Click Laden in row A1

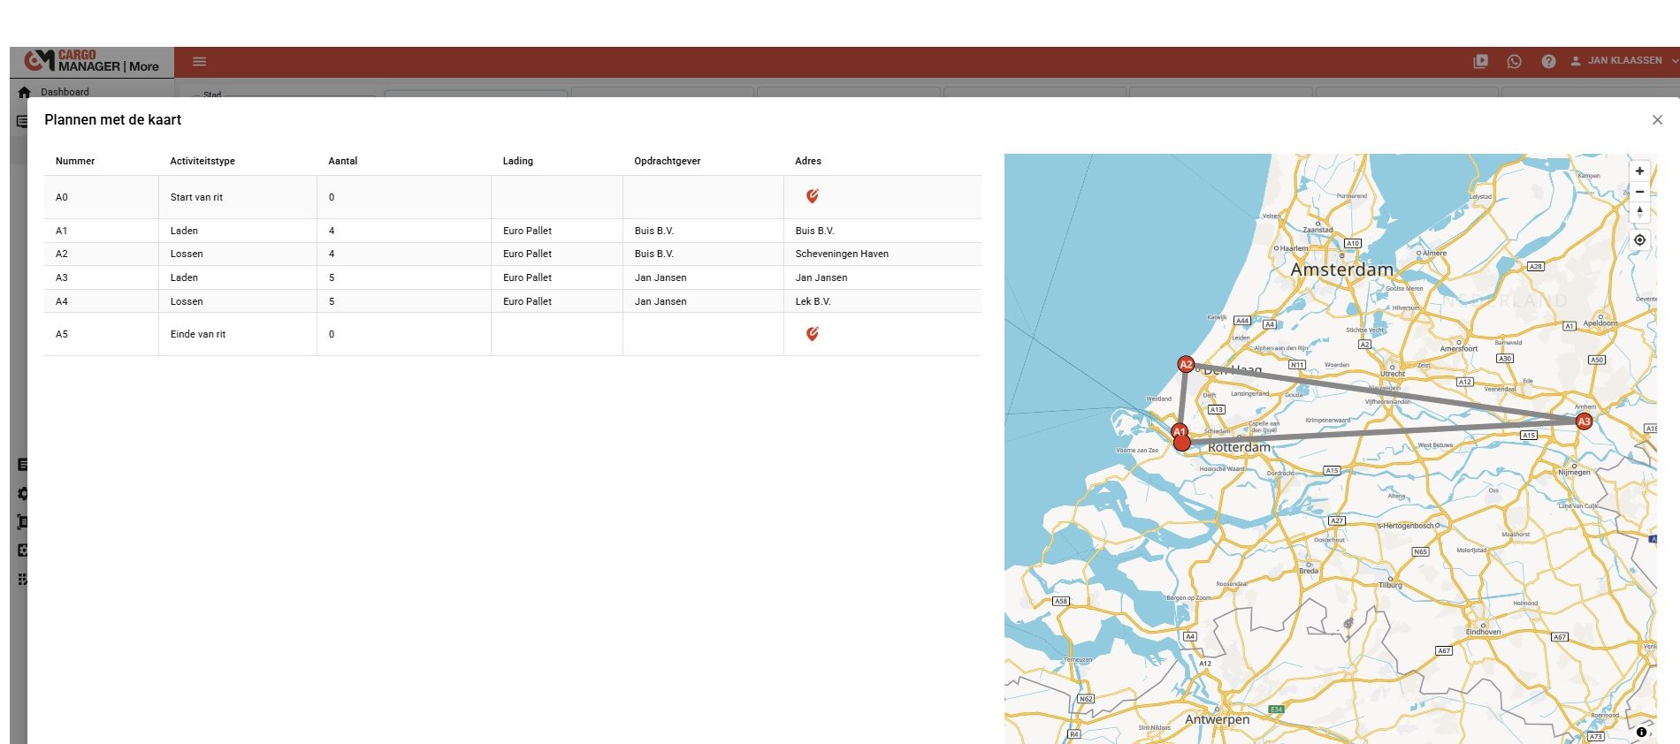pos(184,231)
